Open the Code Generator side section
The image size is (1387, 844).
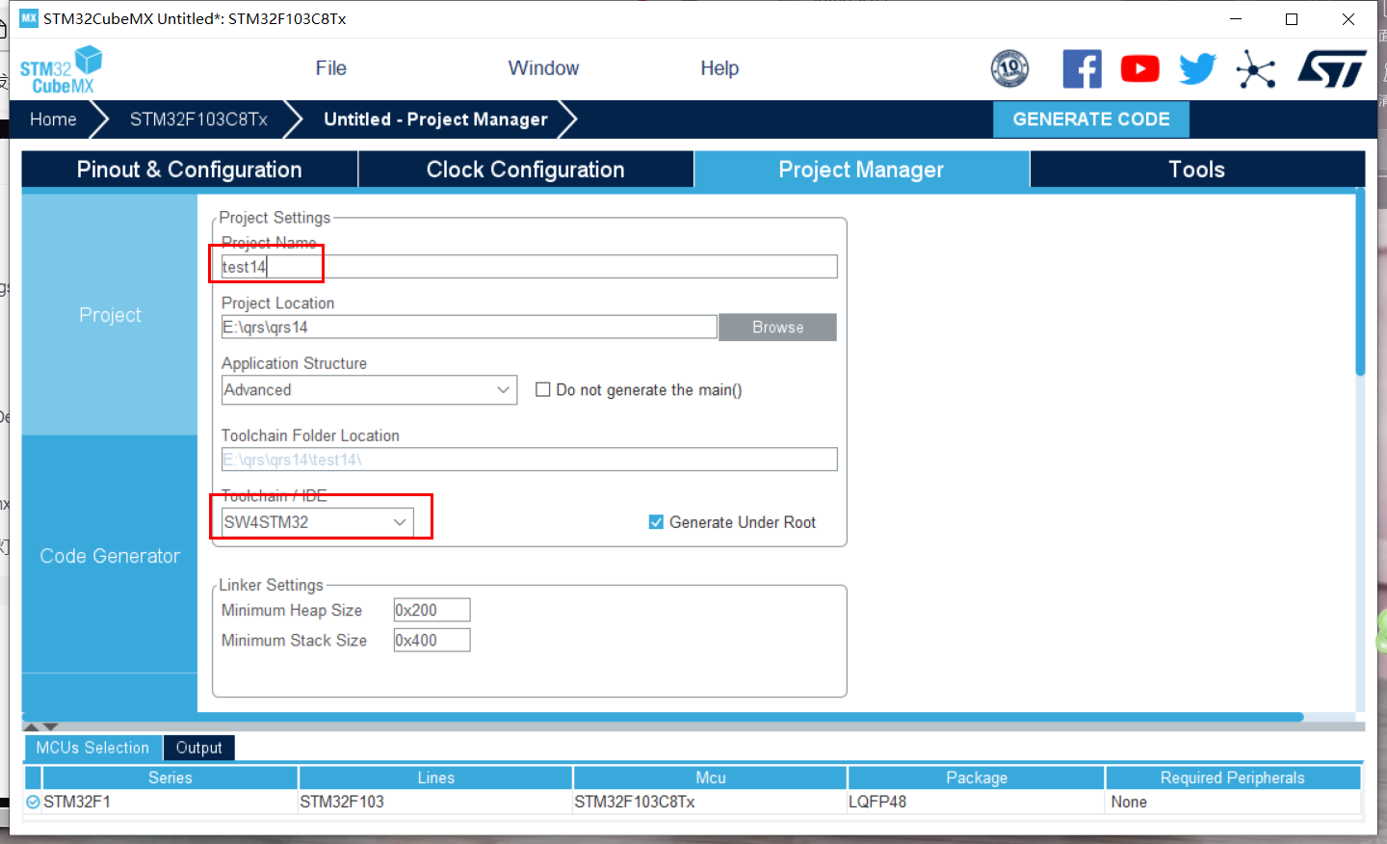click(110, 556)
